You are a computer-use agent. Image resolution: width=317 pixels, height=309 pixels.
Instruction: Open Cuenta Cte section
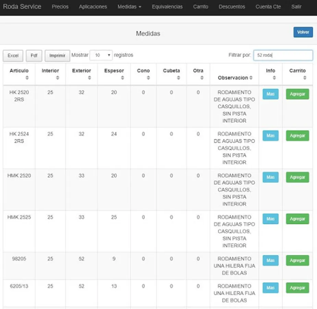pyautogui.click(x=268, y=7)
